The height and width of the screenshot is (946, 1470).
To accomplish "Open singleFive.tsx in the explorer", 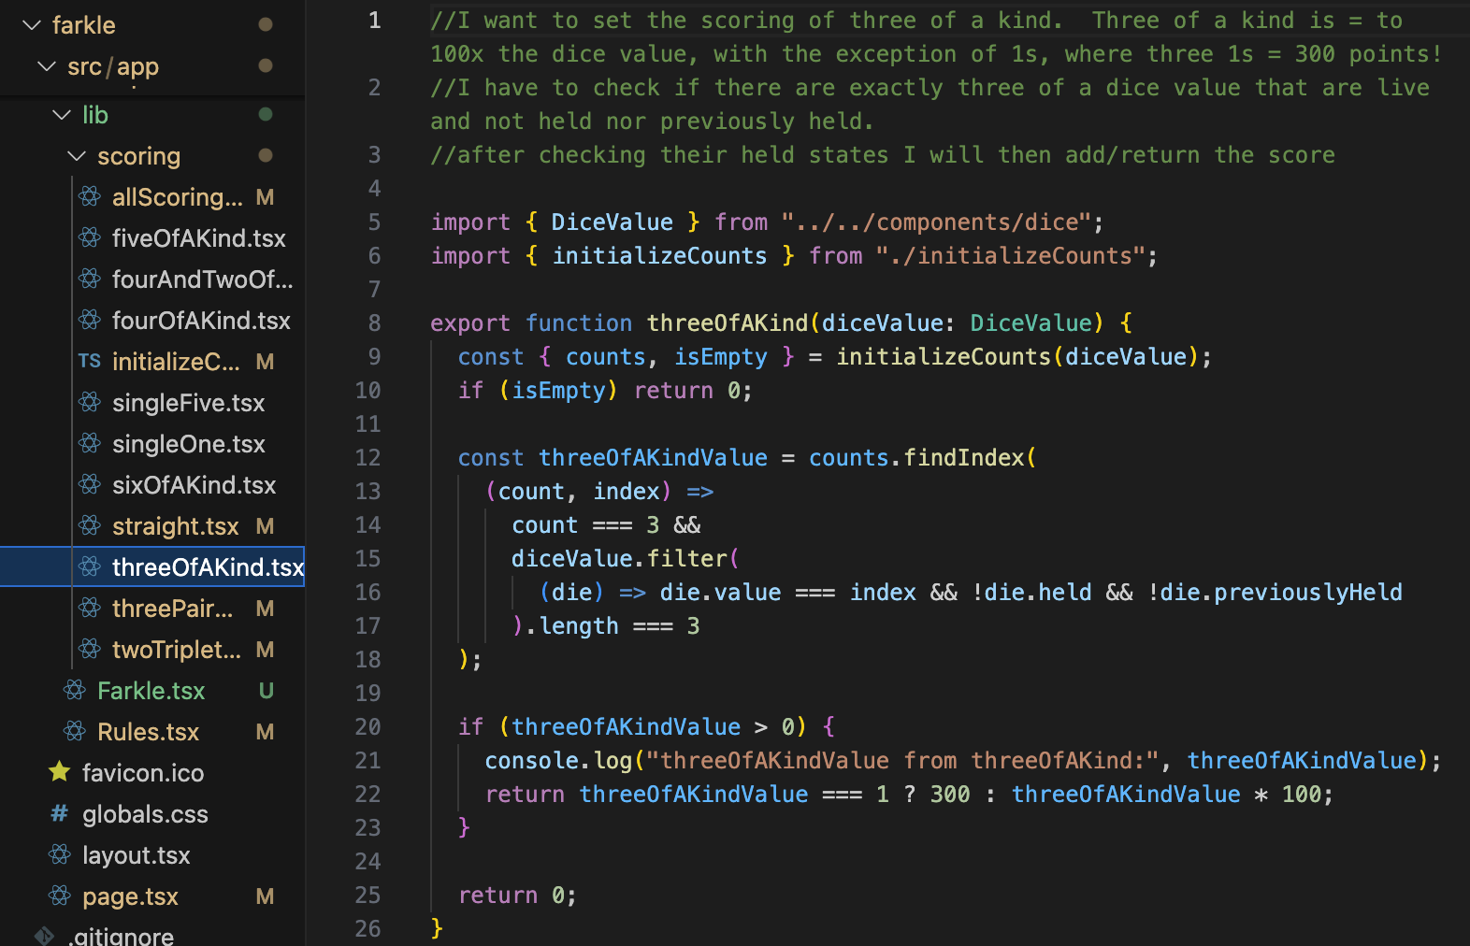I will click(x=188, y=403).
